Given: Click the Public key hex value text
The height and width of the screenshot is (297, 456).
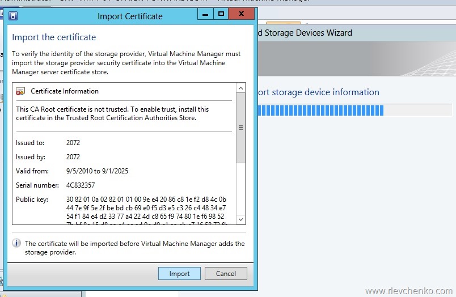Looking at the screenshot, I should [146, 209].
